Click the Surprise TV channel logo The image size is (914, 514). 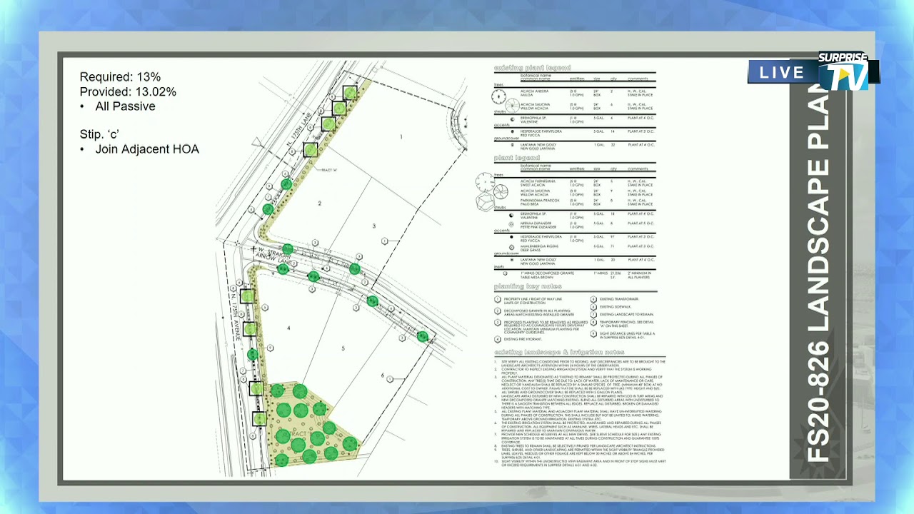point(843,71)
